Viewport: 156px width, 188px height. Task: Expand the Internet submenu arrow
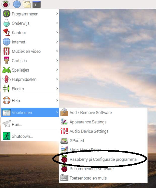57,42
